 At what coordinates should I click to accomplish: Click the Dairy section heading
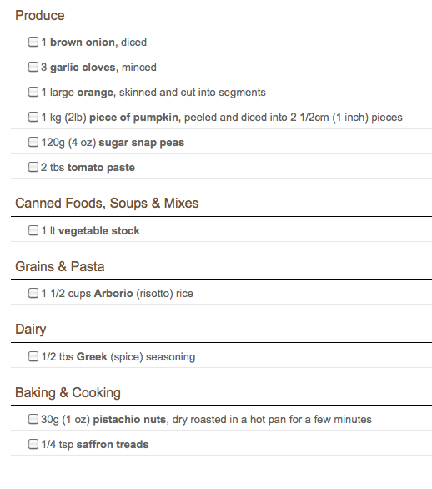[31, 330]
